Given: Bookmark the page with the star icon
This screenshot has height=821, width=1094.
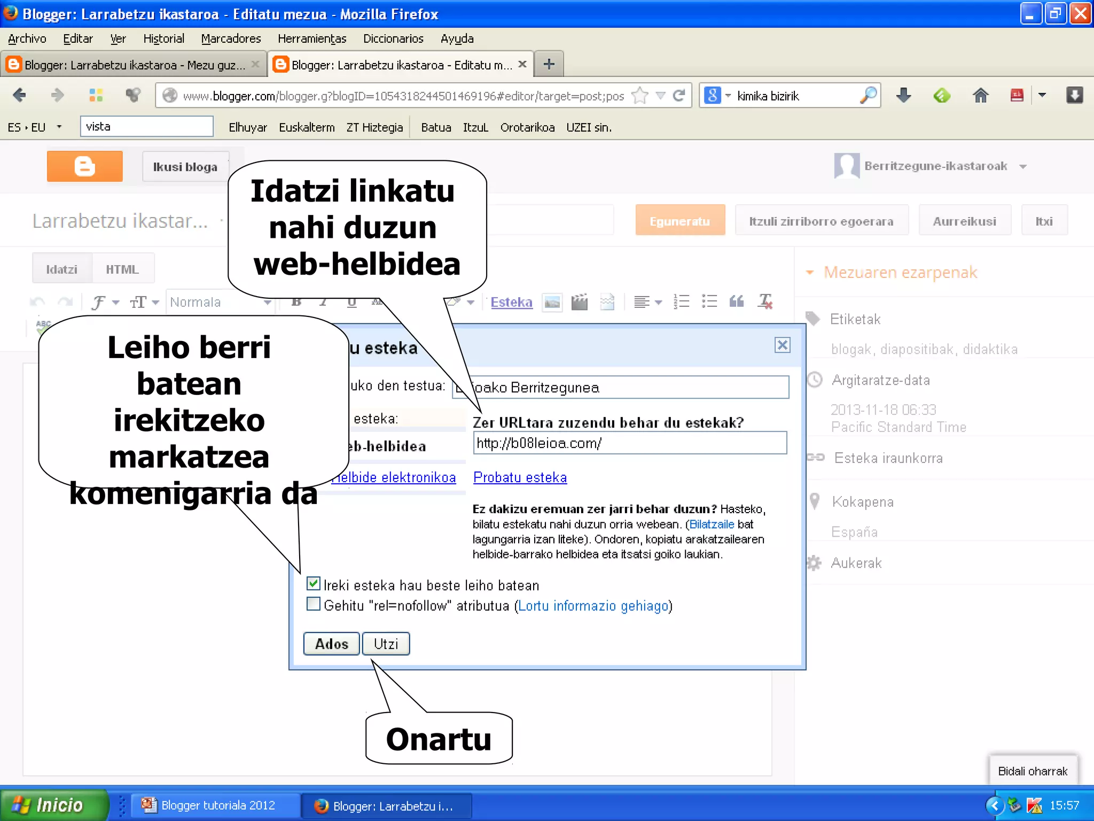Looking at the screenshot, I should pyautogui.click(x=639, y=96).
